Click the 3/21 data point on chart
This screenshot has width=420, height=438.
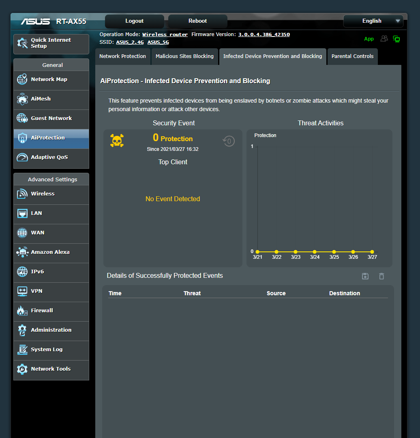pyautogui.click(x=257, y=252)
